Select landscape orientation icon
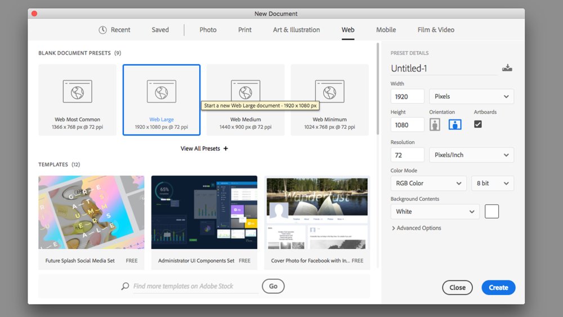The width and height of the screenshot is (563, 317). click(x=455, y=124)
